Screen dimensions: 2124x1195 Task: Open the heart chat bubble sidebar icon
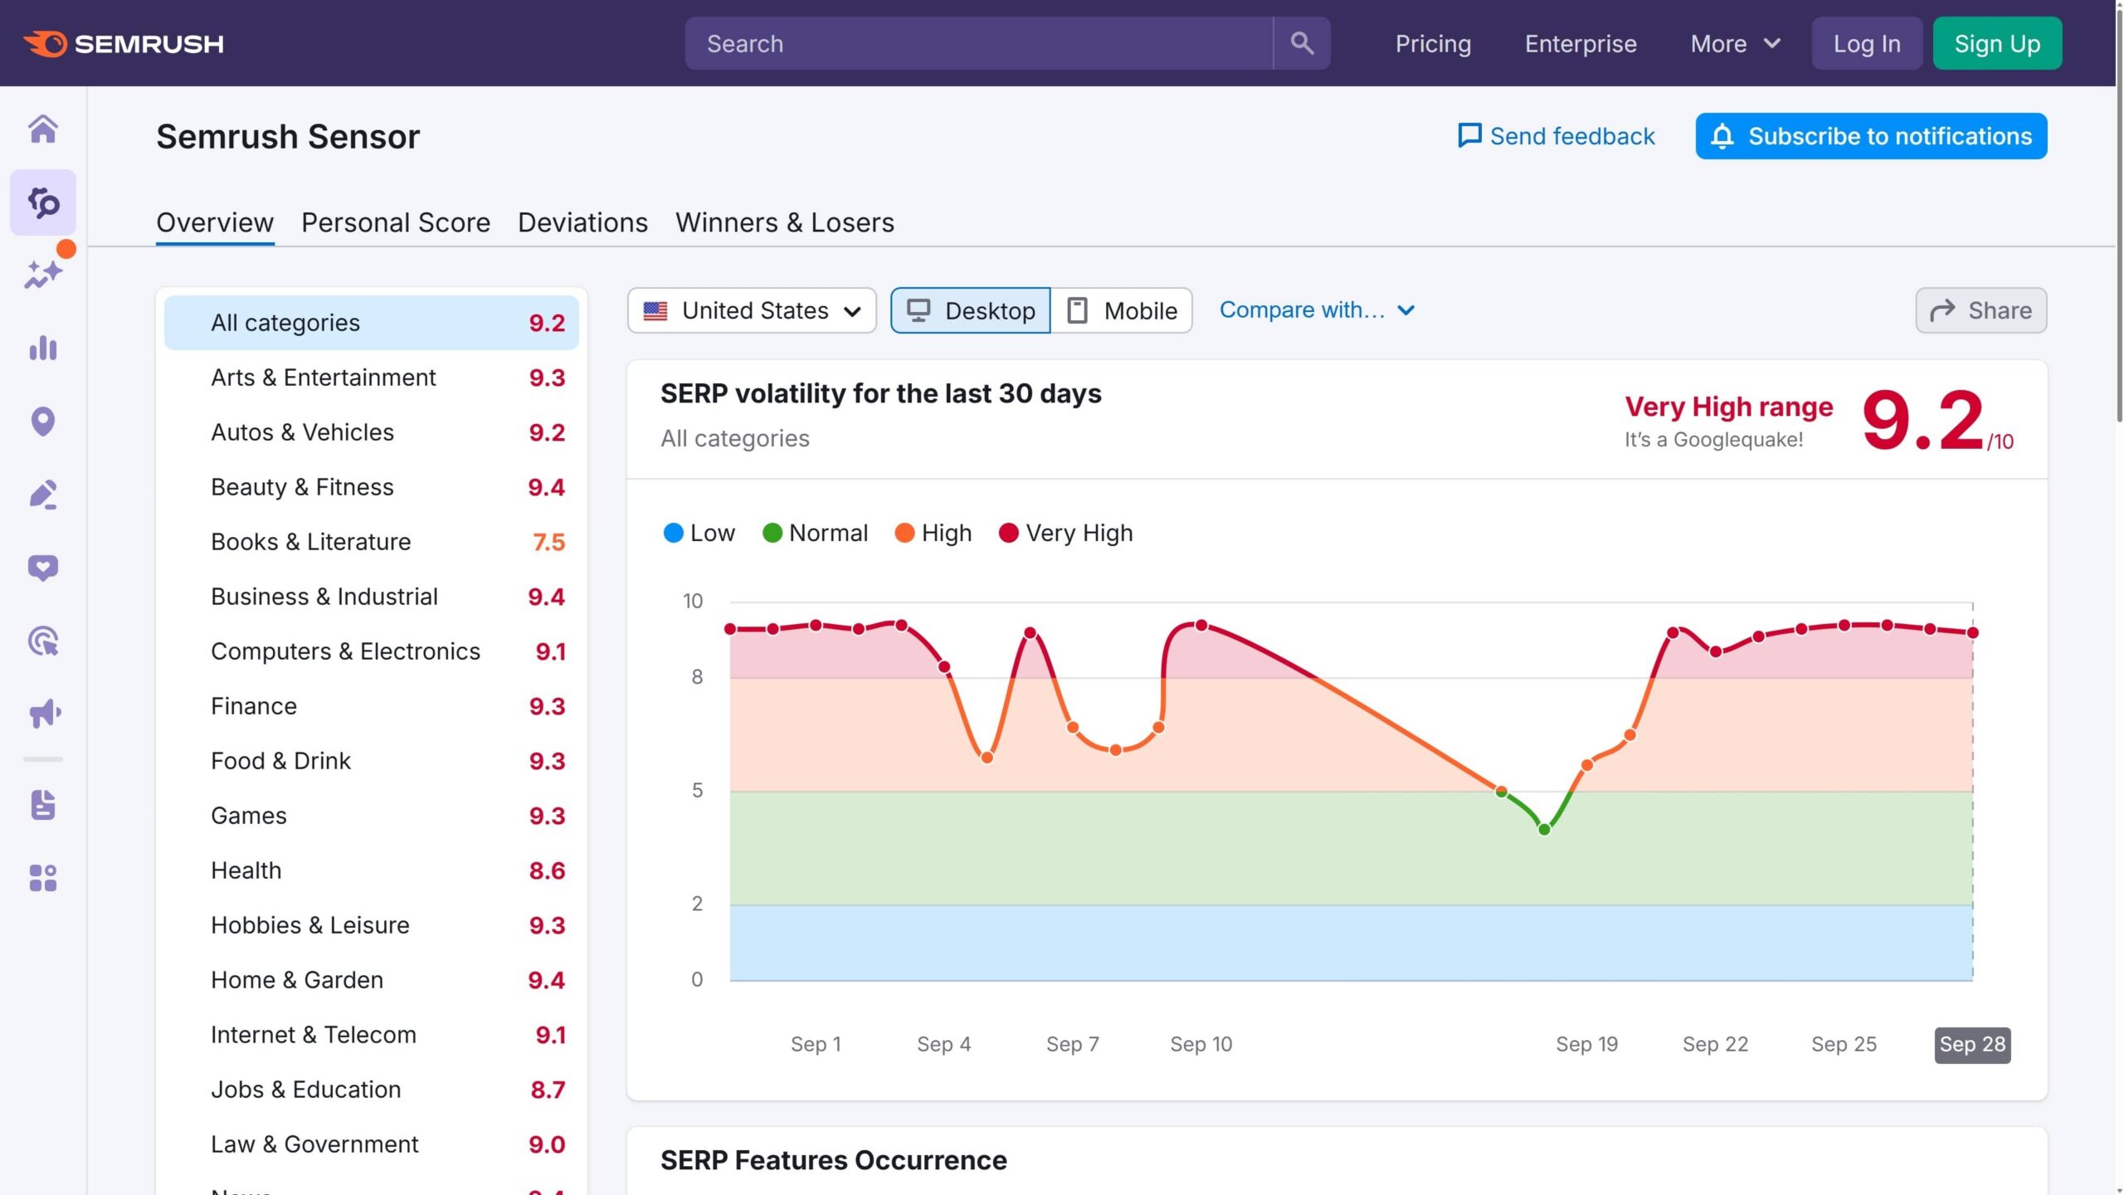pyautogui.click(x=43, y=568)
